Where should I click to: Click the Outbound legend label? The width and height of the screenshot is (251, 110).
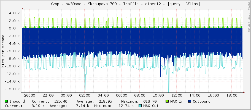pos(201,101)
